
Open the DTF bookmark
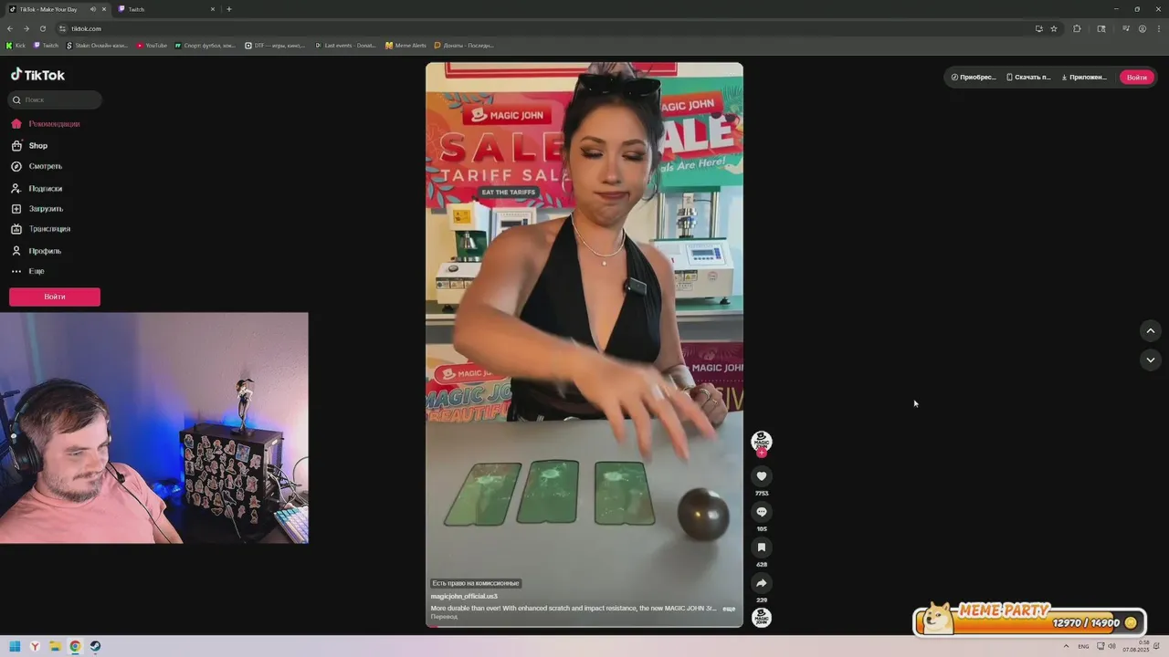(275, 45)
